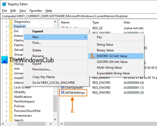Choose Delete in the context menu
The width and height of the screenshot is (157, 126).
point(56,50)
